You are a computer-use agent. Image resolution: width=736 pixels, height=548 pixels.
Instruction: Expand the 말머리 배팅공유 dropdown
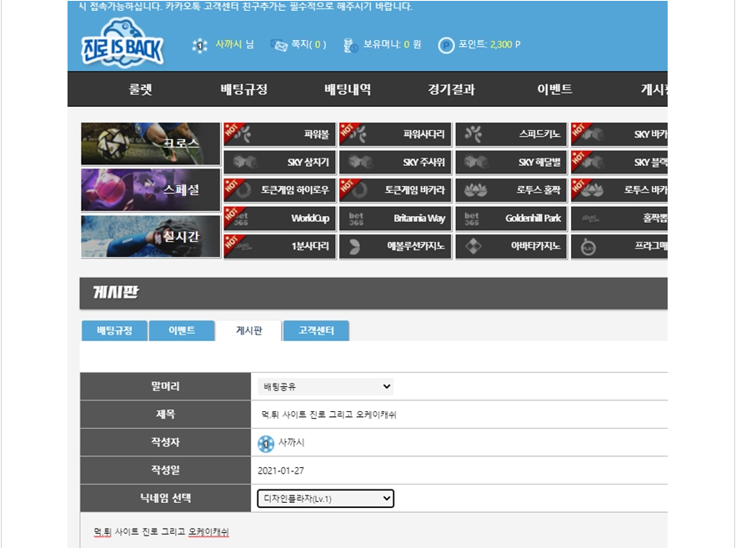[x=325, y=386]
